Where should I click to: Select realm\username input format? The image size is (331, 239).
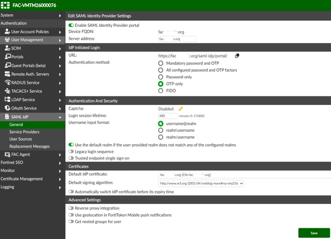click(x=161, y=130)
